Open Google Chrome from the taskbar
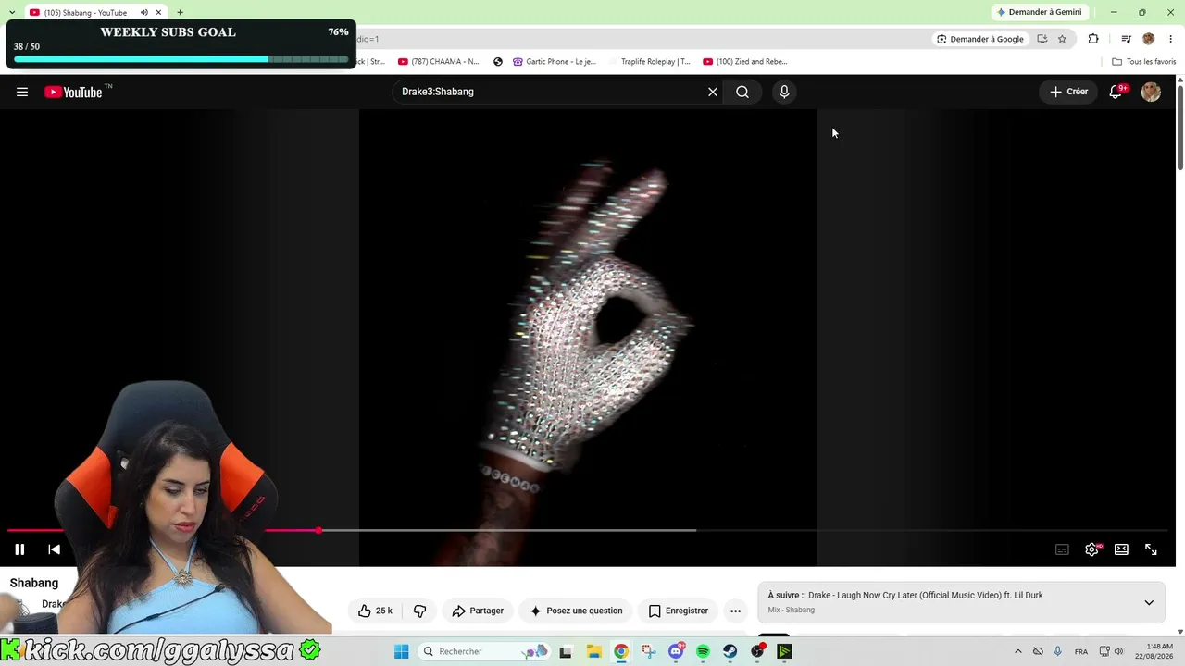The height and width of the screenshot is (666, 1185). click(621, 651)
